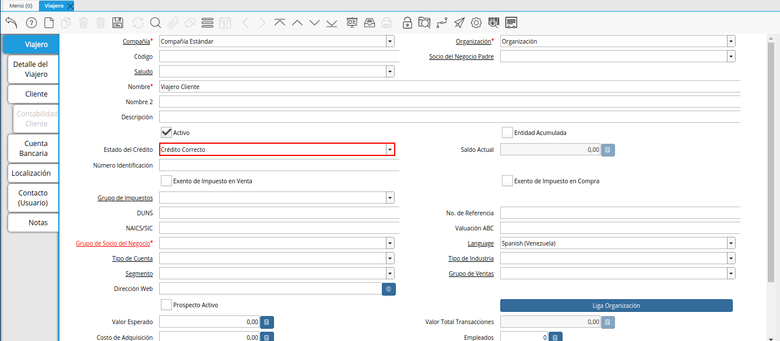Viewport: 780px width, 341px height.
Task: Open the report presentation icon
Action: tap(352, 23)
